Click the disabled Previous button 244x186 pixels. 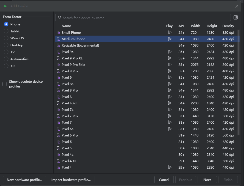(186, 180)
